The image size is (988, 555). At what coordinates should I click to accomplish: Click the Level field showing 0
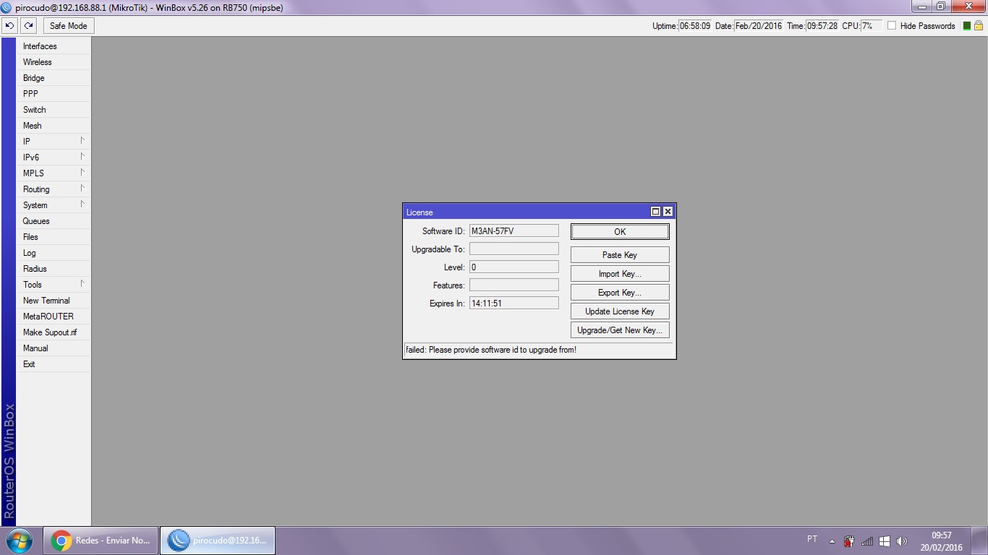pyautogui.click(x=514, y=267)
